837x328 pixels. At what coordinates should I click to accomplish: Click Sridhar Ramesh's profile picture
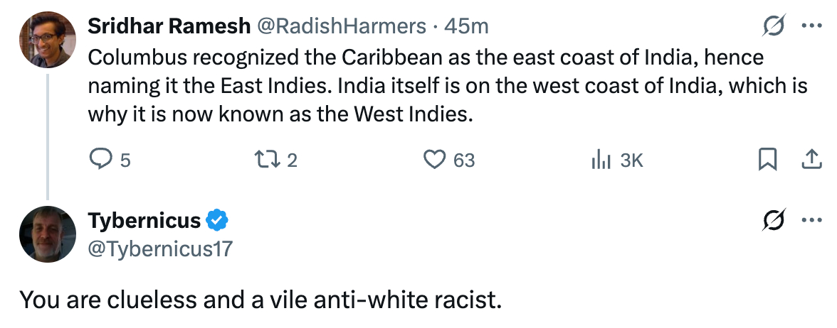tap(47, 40)
